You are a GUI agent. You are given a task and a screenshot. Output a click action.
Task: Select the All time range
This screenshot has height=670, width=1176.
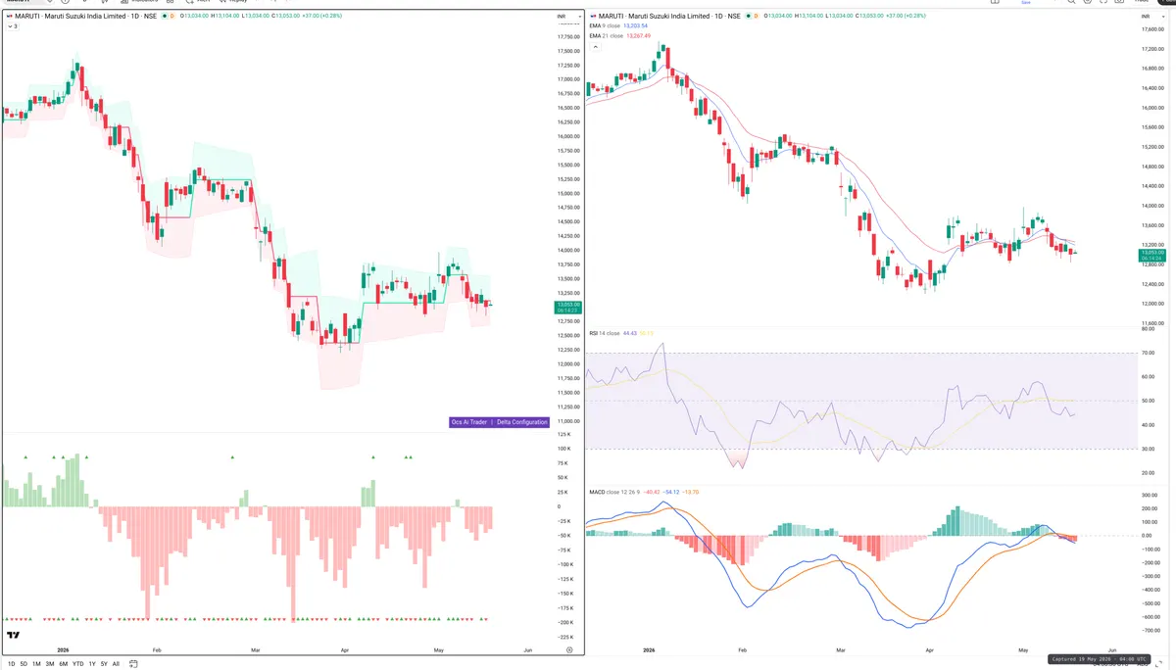(x=116, y=664)
